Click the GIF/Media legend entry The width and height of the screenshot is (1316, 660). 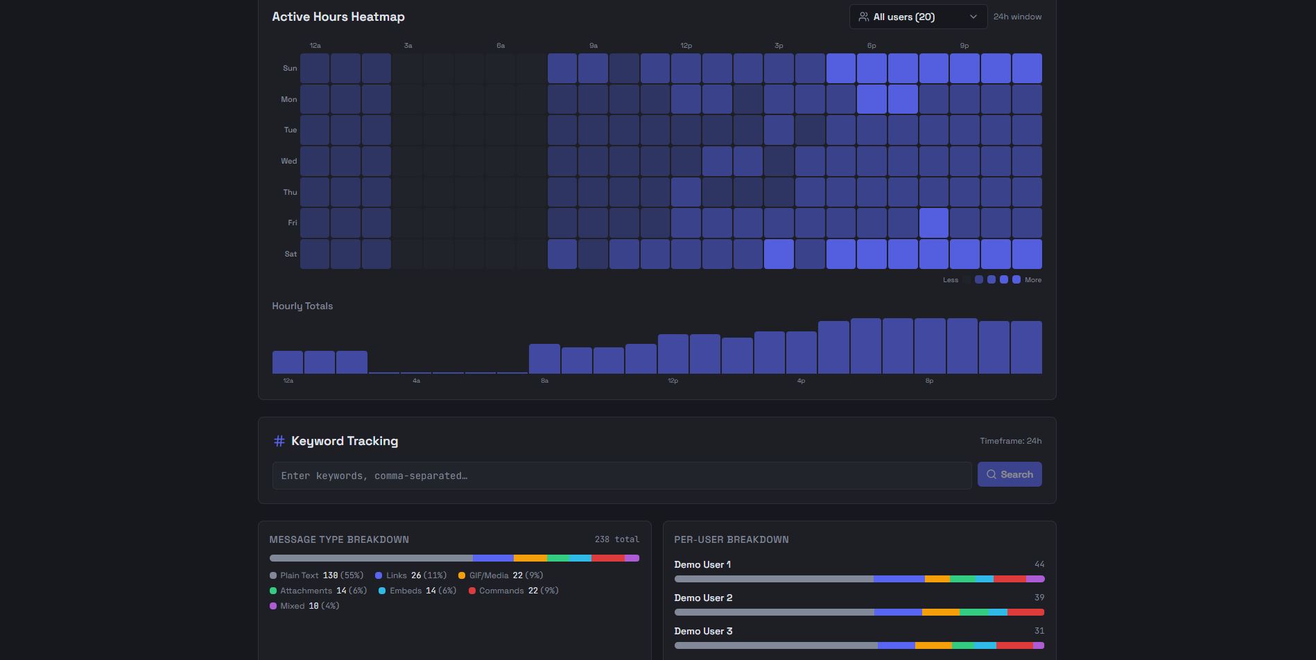point(501,575)
